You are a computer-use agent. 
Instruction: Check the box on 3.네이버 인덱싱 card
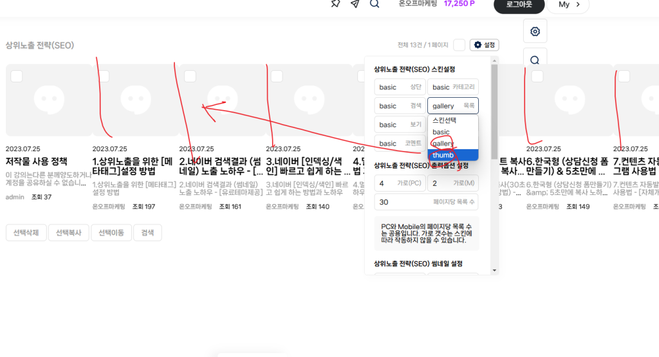pyautogui.click(x=277, y=77)
